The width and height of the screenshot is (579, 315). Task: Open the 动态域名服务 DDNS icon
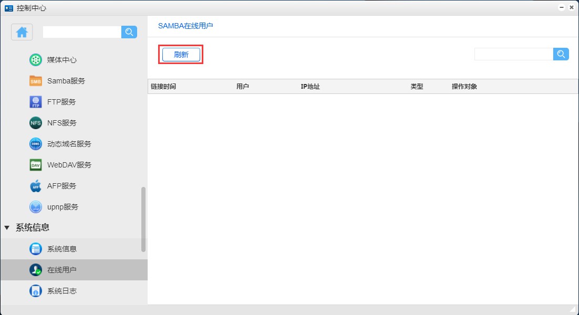tap(35, 144)
